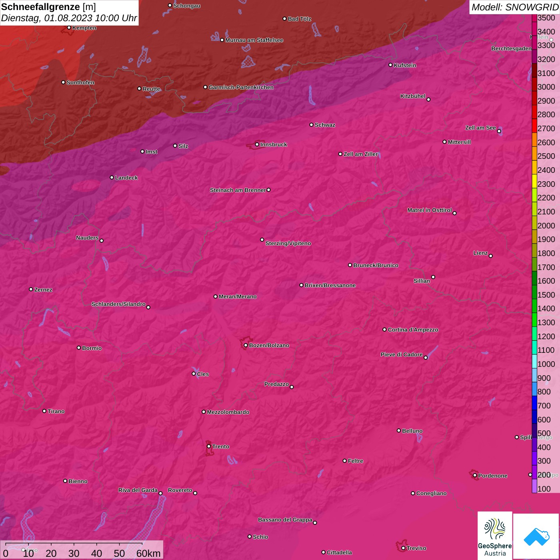Click the Riva del Garda label
560x560 pixels.
pos(138,490)
